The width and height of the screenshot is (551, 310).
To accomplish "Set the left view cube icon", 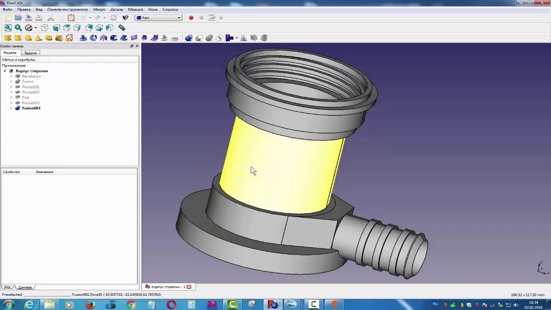I will tap(109, 28).
